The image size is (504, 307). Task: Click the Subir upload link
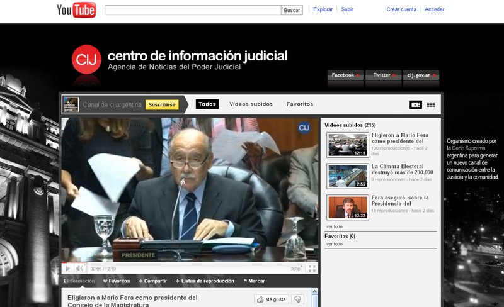tap(347, 9)
